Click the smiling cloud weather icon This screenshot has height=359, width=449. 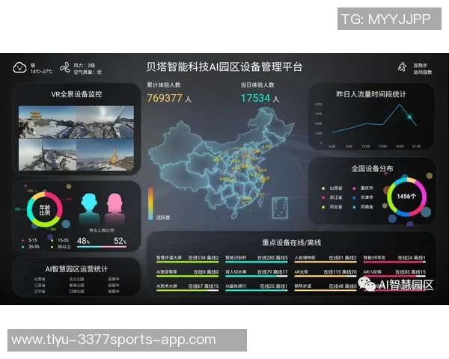point(19,68)
